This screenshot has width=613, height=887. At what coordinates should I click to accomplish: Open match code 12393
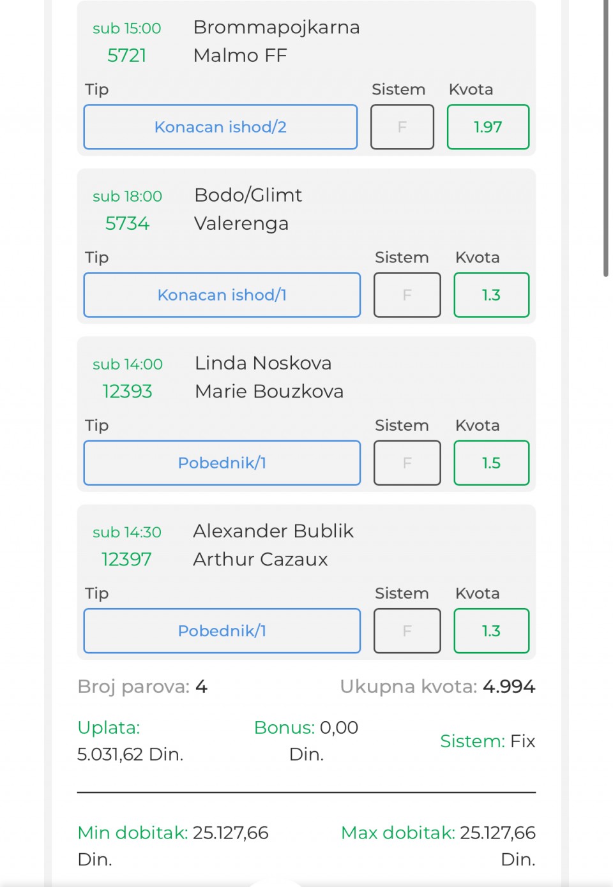pyautogui.click(x=127, y=391)
